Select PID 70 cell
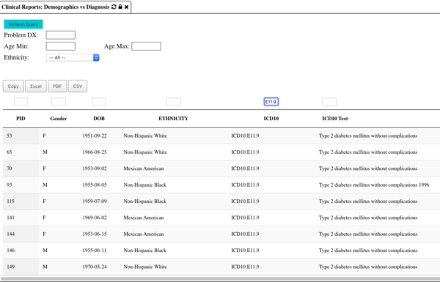 click(x=21, y=168)
